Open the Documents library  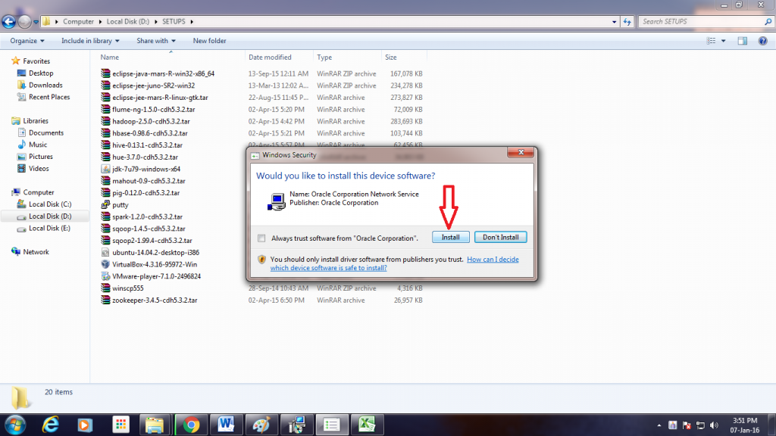coord(46,133)
